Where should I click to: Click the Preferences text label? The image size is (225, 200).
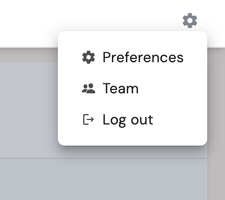pos(143,57)
